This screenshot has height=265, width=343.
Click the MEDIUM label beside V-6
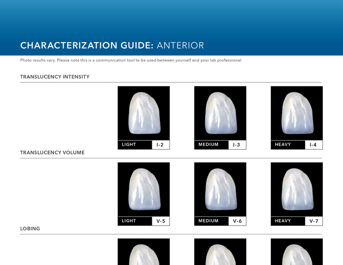click(208, 221)
